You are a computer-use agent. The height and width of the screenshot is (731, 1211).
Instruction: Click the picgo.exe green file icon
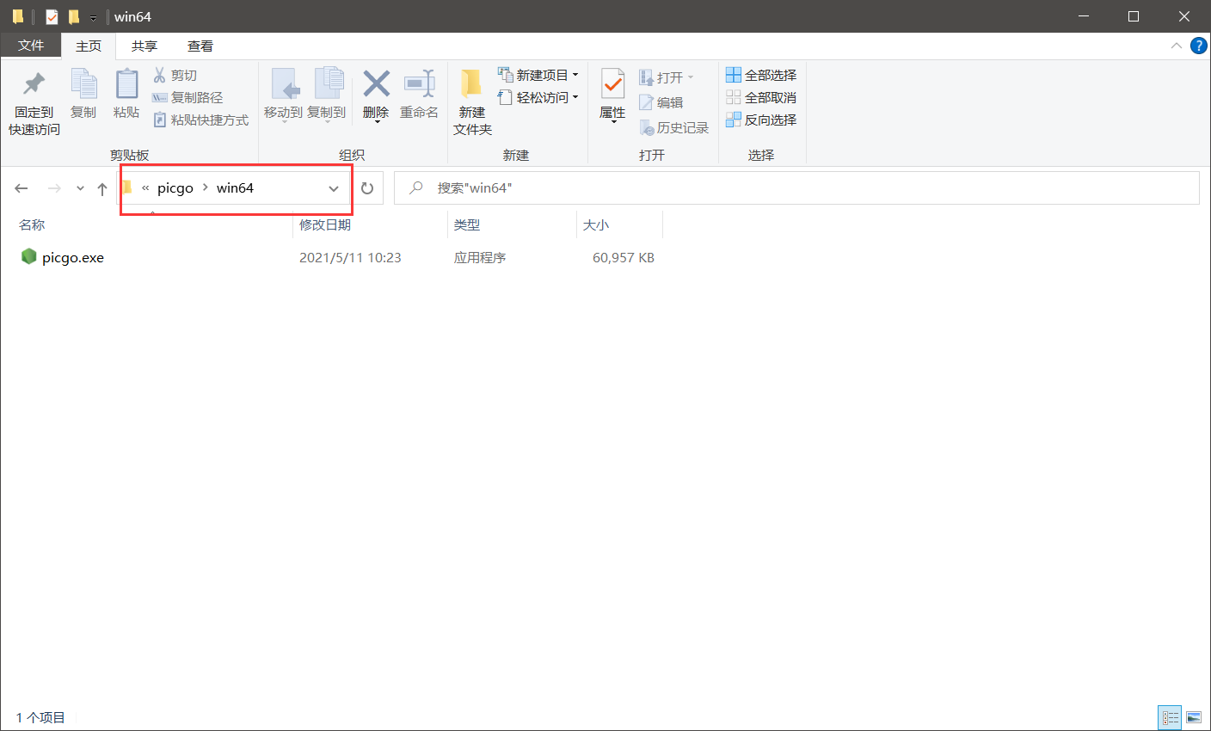(29, 257)
